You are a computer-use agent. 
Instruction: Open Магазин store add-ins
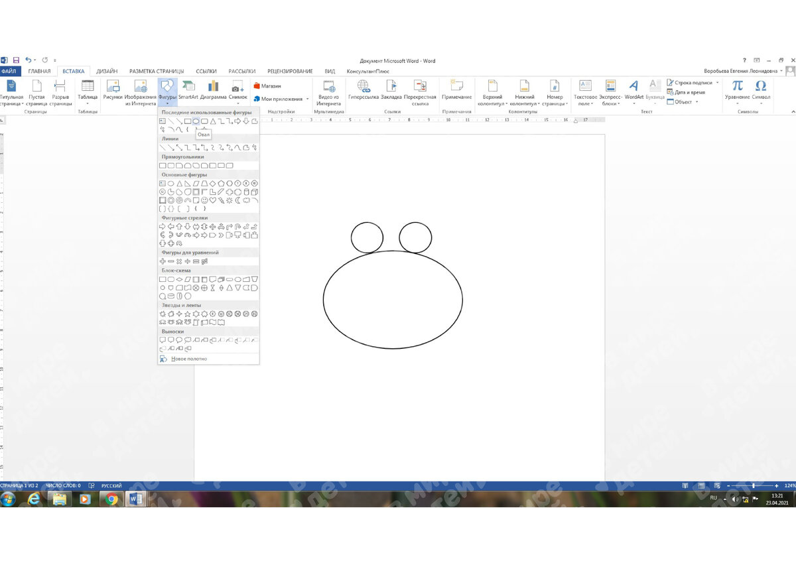[x=267, y=86]
